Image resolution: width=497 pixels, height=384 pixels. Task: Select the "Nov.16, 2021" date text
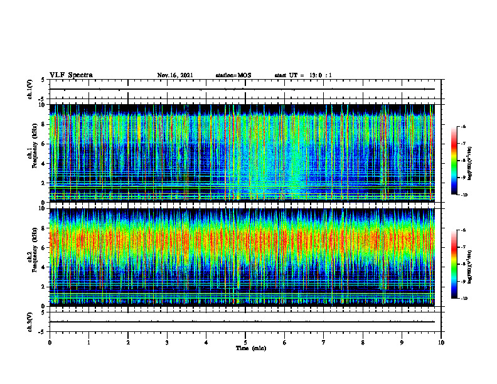pos(175,75)
